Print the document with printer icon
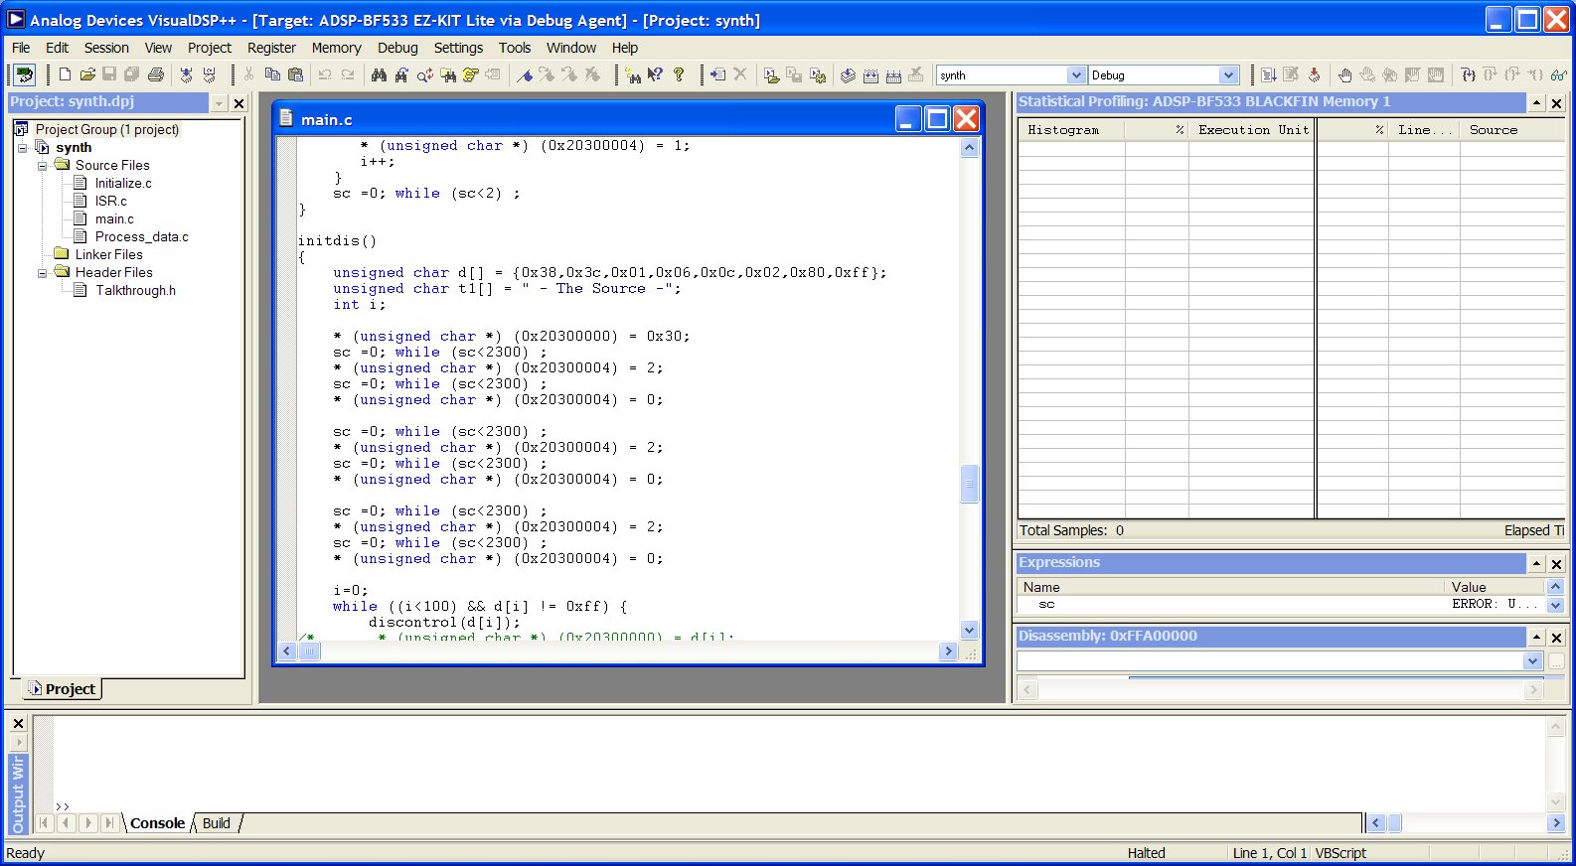The height and width of the screenshot is (866, 1576). (x=156, y=74)
